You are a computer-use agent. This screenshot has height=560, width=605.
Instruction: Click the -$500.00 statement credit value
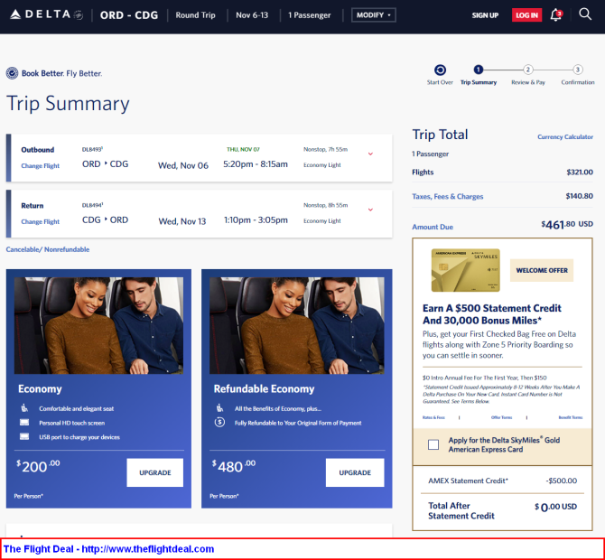coord(562,481)
